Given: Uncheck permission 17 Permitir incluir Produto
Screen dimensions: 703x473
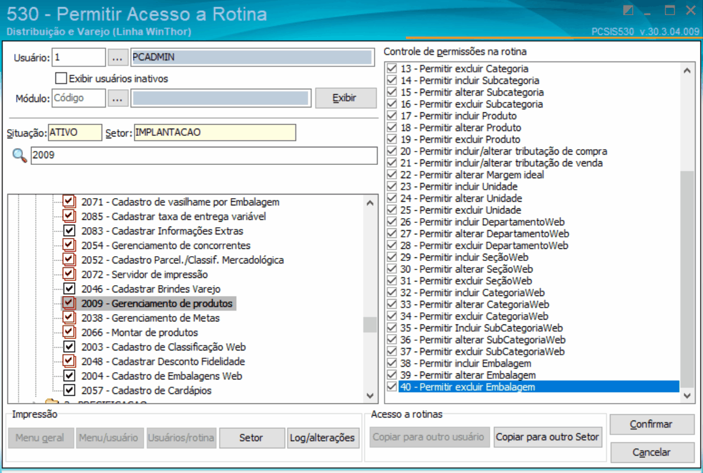Looking at the screenshot, I should 392,115.
